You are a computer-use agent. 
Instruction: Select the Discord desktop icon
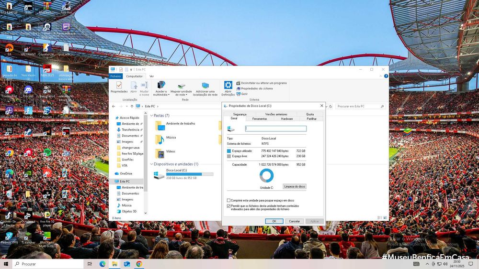tap(28, 92)
